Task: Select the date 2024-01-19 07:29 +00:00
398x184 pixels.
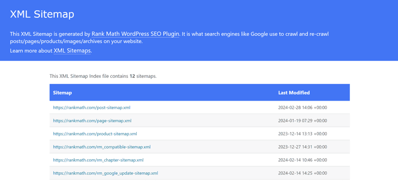Action: 302,121
